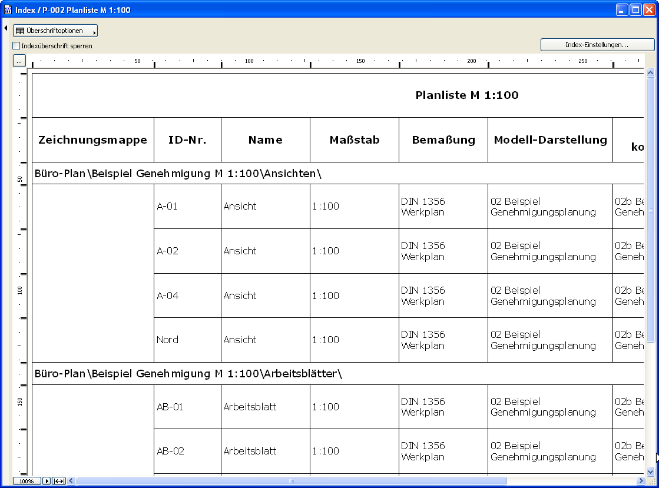Click the vertical scrollbar up arrow
The height and width of the screenshot is (488, 659).
coord(651,72)
